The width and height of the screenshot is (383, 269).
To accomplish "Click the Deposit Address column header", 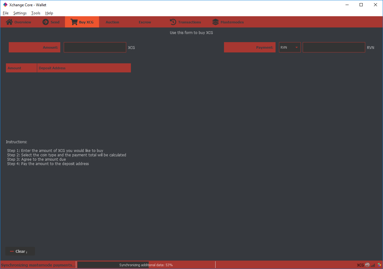I will [84, 68].
